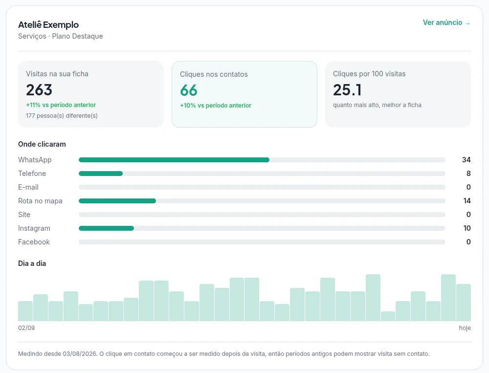Image resolution: width=489 pixels, height=373 pixels.
Task: Click the 'Medindo desde 03/08/2026' footnote
Action: click(223, 353)
